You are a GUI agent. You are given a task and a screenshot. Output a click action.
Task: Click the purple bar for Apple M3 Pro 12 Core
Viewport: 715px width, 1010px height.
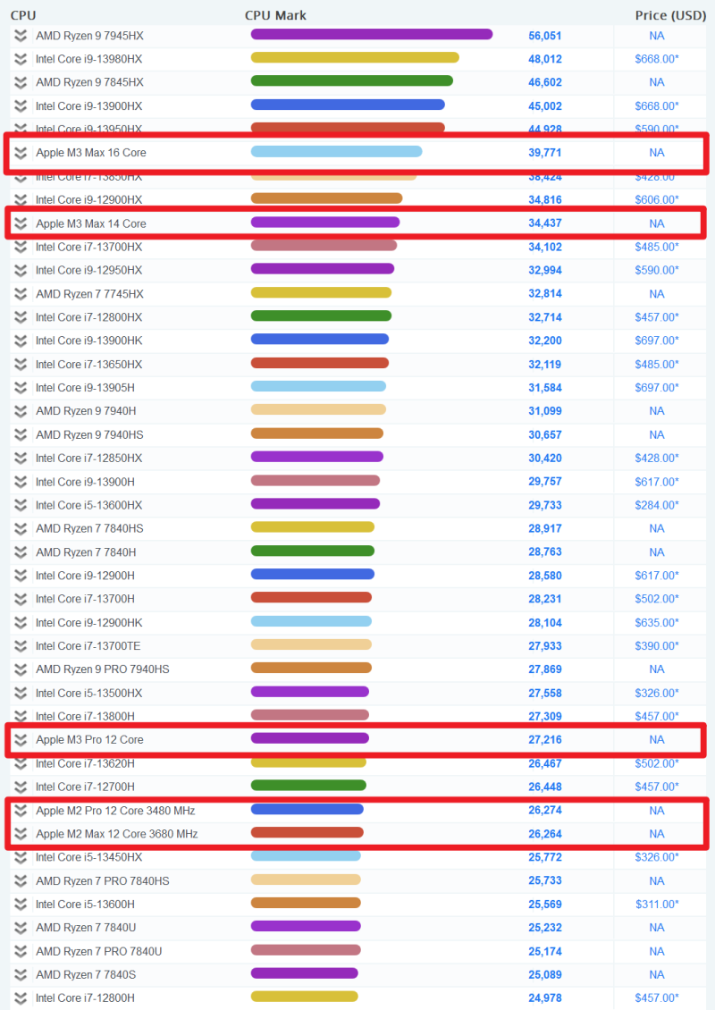coord(310,738)
